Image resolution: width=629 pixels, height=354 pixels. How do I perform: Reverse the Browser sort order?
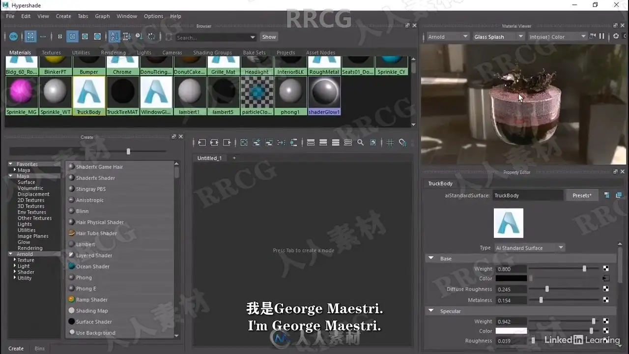151,36
